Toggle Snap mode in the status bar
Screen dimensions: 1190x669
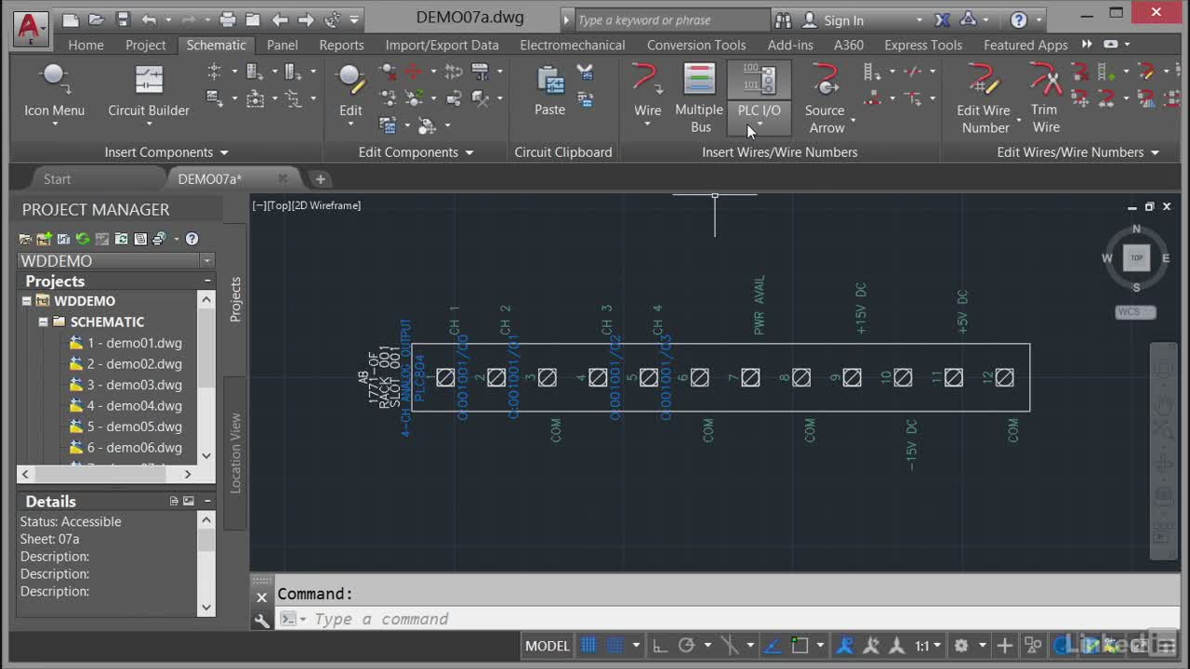pos(615,645)
